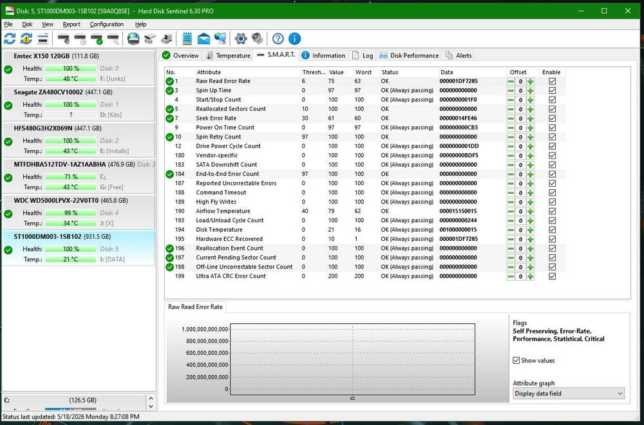
Task: Open the gear Configuration toolbar icon
Action: (241, 39)
